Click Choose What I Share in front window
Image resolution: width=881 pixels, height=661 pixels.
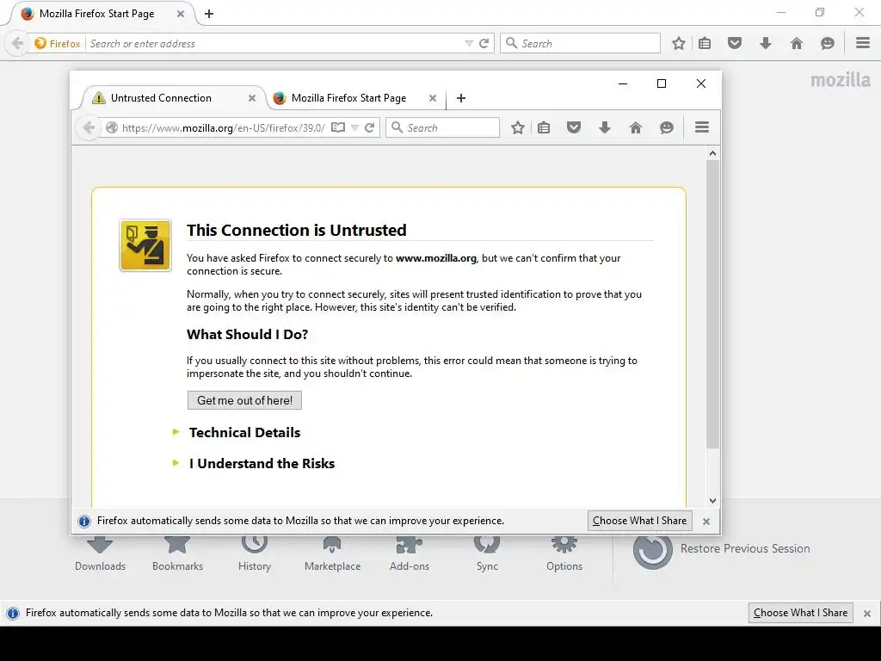(639, 521)
